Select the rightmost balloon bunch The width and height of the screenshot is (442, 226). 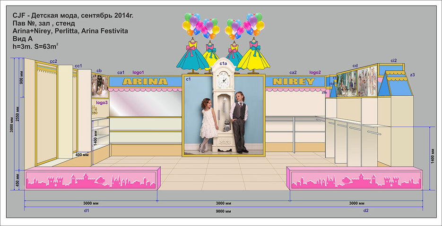[x=254, y=24]
